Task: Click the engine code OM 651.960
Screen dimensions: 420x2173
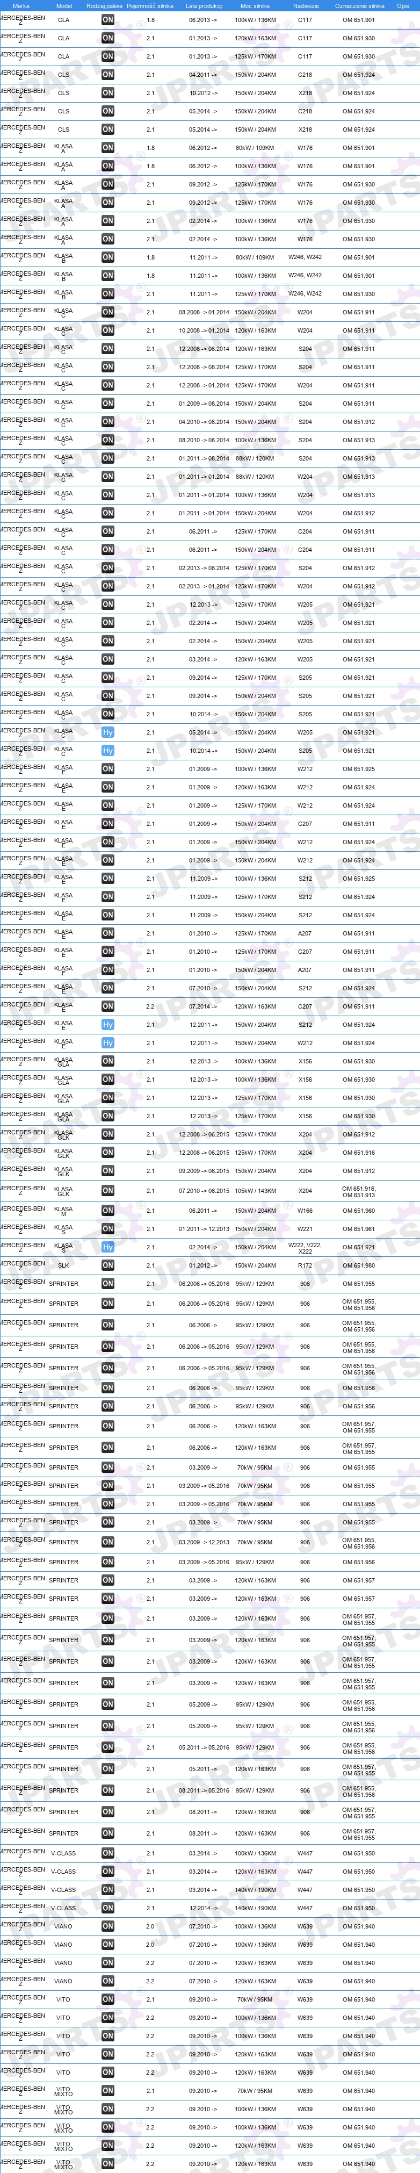Action: coord(359,1211)
